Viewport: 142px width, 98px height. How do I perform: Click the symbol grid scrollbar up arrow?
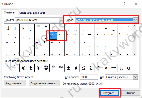click(x=134, y=26)
